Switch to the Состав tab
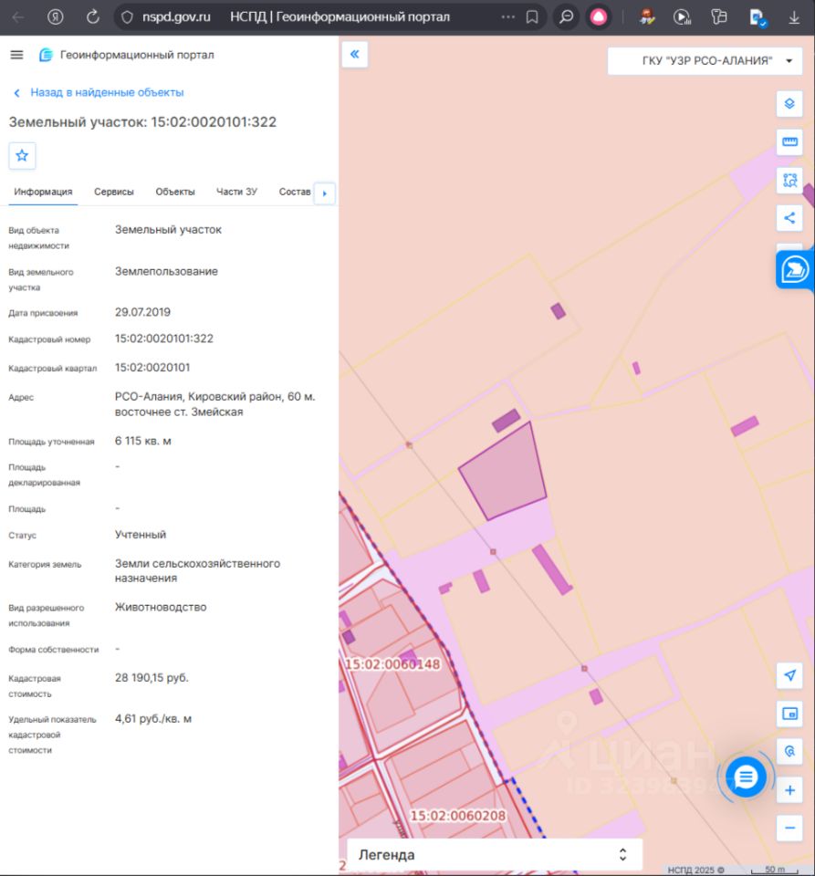Screen dimensions: 815x876 point(295,192)
